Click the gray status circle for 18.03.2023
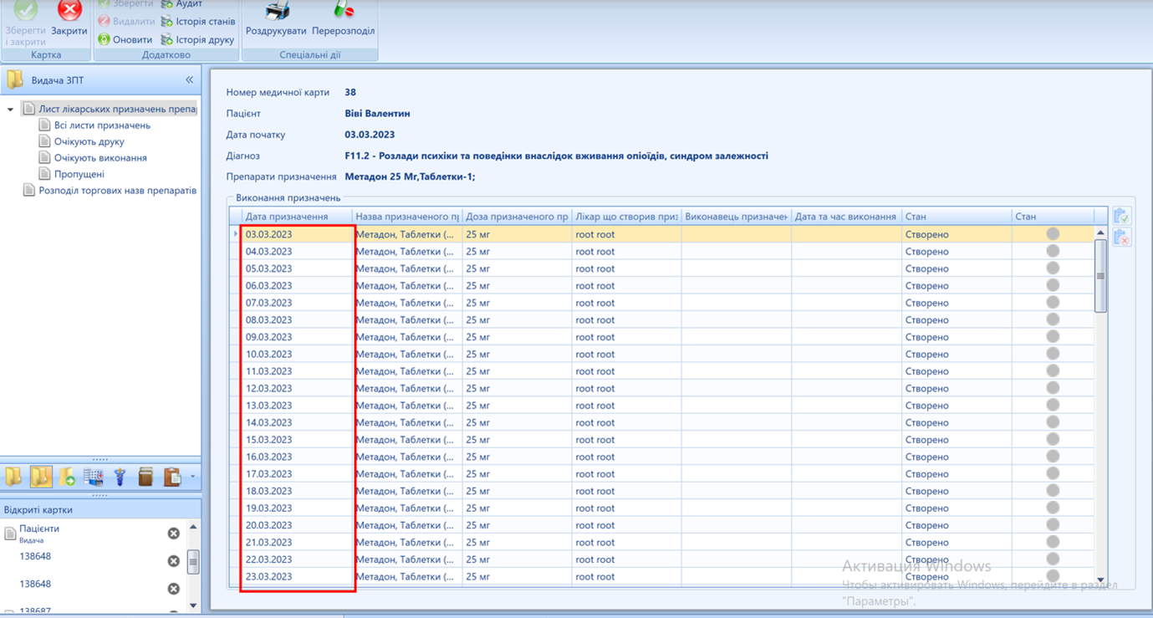The width and height of the screenshot is (1153, 618). coord(1053,491)
